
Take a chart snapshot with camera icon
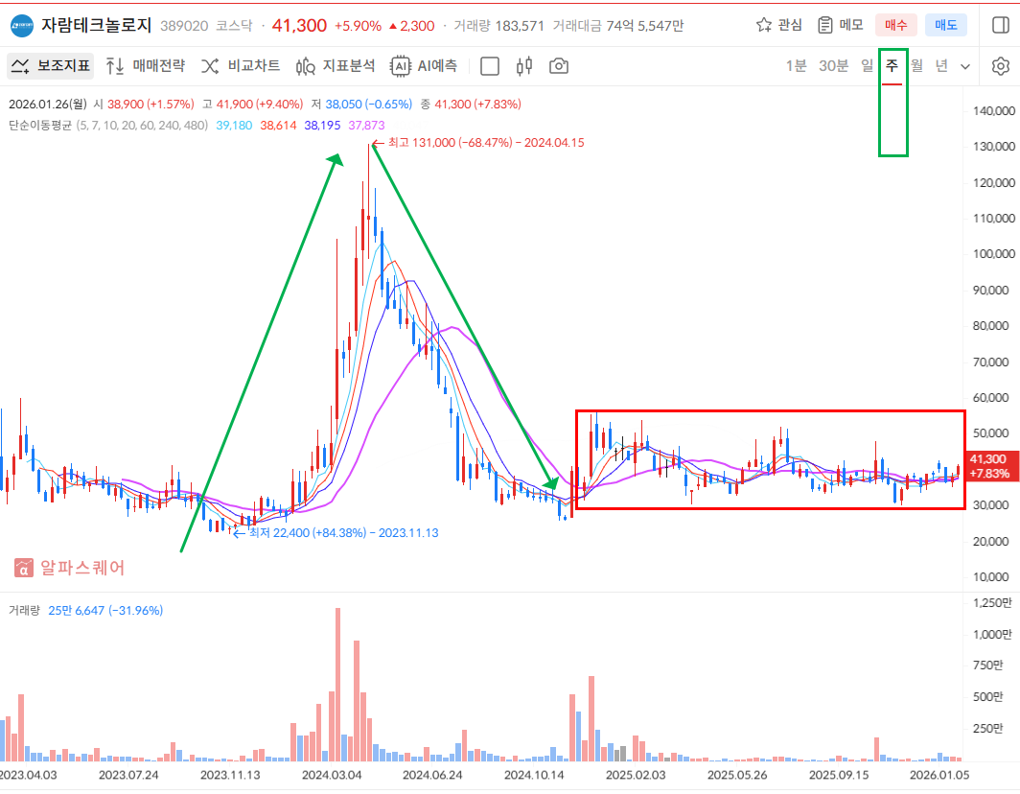pos(558,66)
